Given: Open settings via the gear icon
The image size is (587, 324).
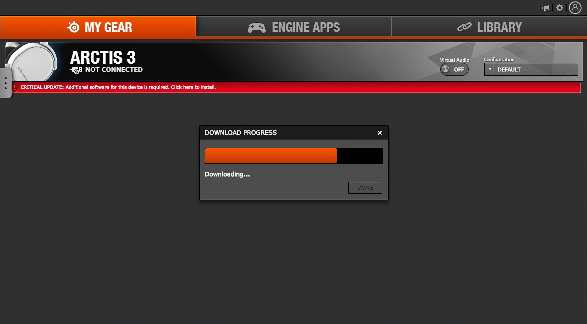Looking at the screenshot, I should point(559,8).
